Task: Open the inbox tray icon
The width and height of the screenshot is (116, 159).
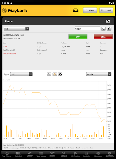Action: pos(75,10)
